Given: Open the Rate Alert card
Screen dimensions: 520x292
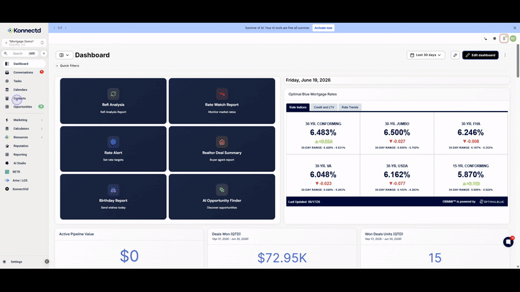Looking at the screenshot, I should (x=113, y=149).
